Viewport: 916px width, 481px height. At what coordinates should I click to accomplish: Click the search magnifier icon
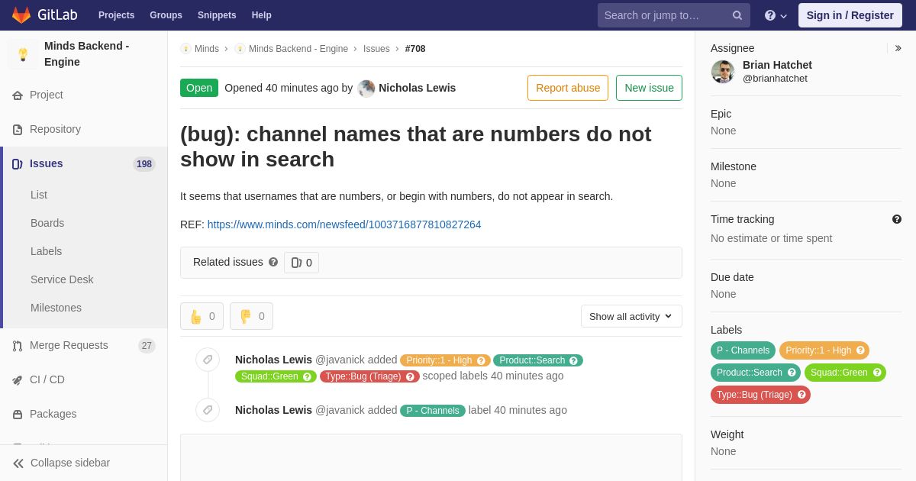coord(737,15)
